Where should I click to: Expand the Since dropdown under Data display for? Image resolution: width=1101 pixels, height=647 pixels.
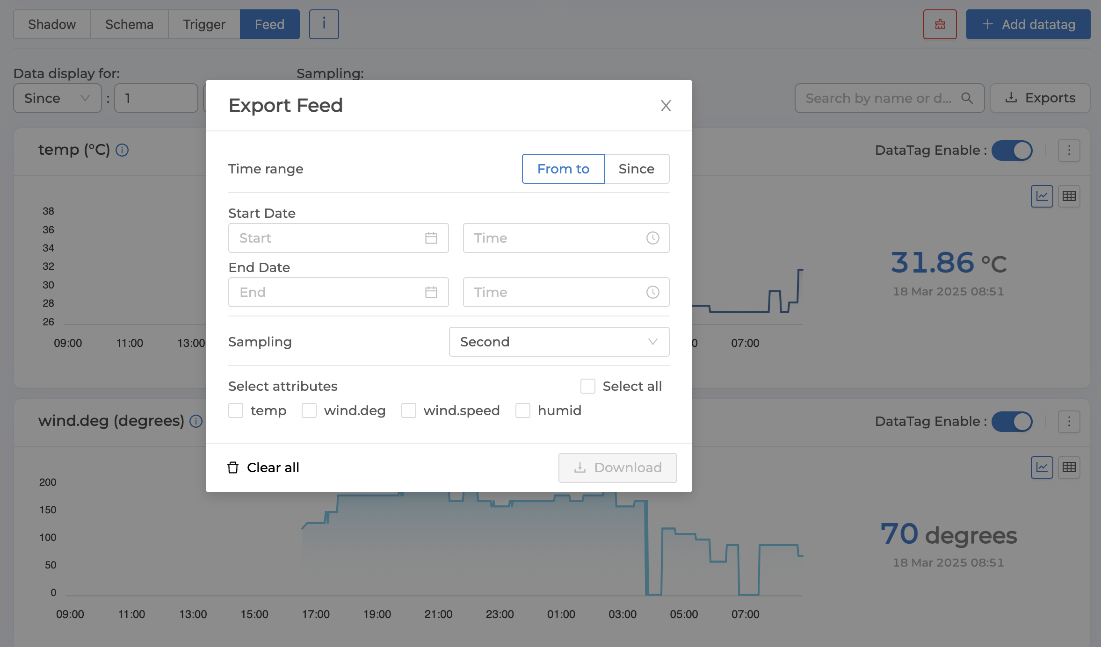point(57,98)
